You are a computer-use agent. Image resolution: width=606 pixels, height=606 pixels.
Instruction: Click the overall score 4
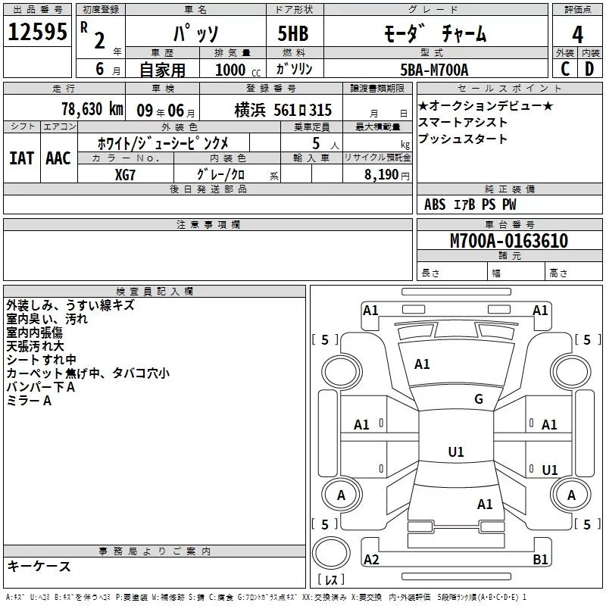click(x=577, y=35)
